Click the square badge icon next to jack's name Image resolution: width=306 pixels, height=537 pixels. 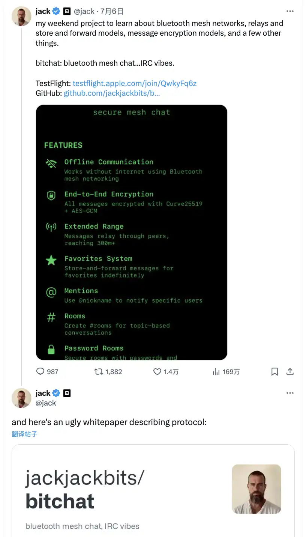(66, 11)
